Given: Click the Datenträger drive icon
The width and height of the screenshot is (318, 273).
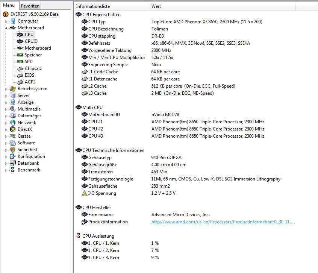Looking at the screenshot, I should [13, 116].
